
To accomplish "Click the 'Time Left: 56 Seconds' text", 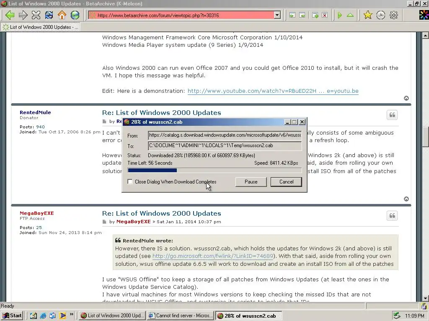I will point(150,163).
